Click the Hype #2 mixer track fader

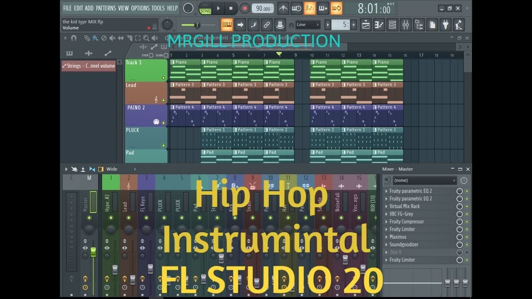pyautogui.click(x=115, y=270)
